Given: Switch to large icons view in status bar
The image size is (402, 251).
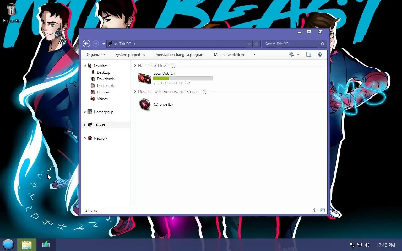Looking at the screenshot, I should [323, 211].
